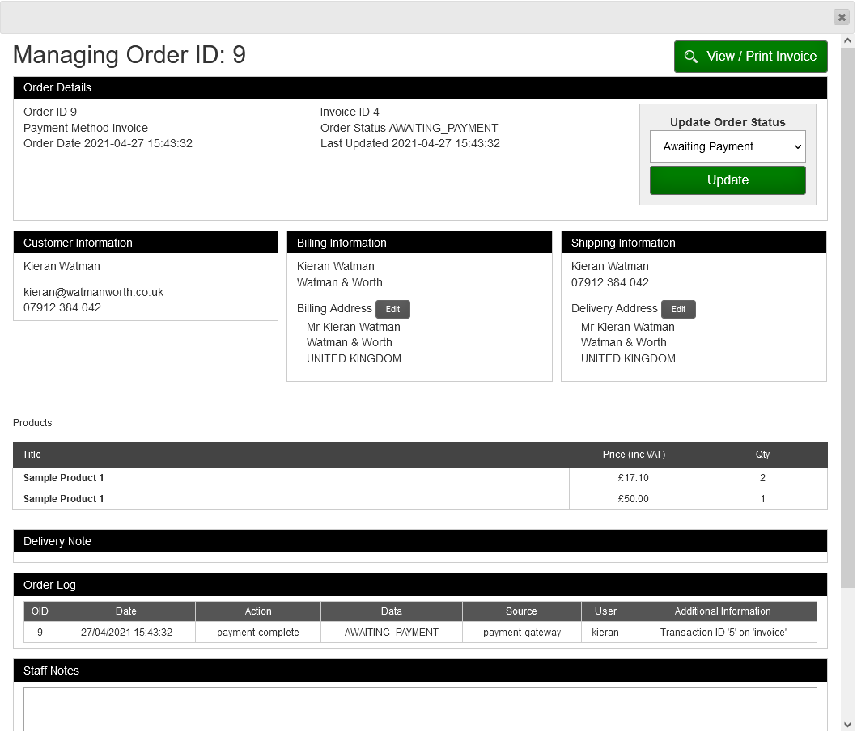This screenshot has width=857, height=732.
Task: Click the Billing Information section title
Action: (x=342, y=243)
